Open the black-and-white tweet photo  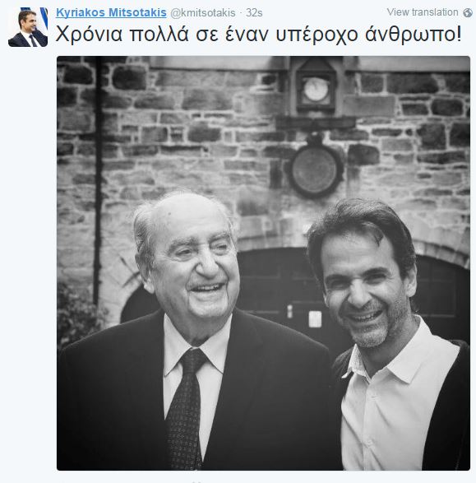(263, 263)
